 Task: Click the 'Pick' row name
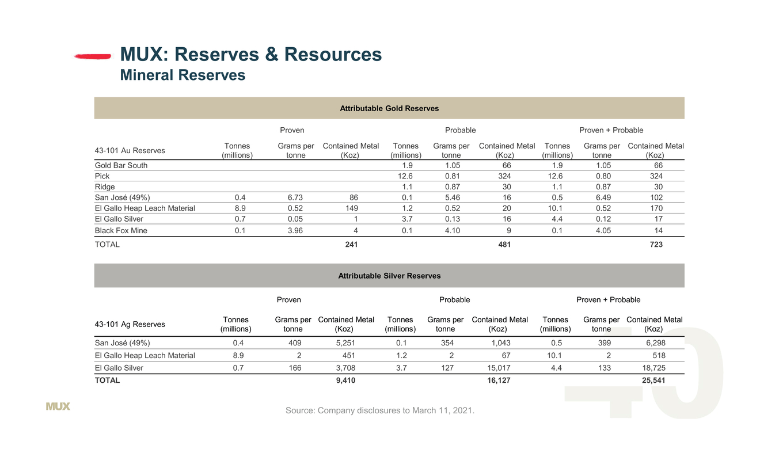[102, 176]
